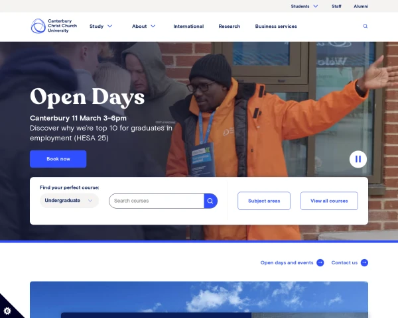
Task: Open the Alumni link
Action: 361,6
